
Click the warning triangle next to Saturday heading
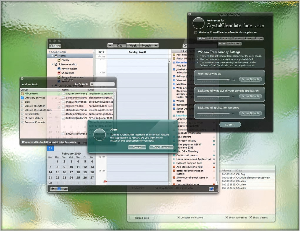click(x=174, y=115)
